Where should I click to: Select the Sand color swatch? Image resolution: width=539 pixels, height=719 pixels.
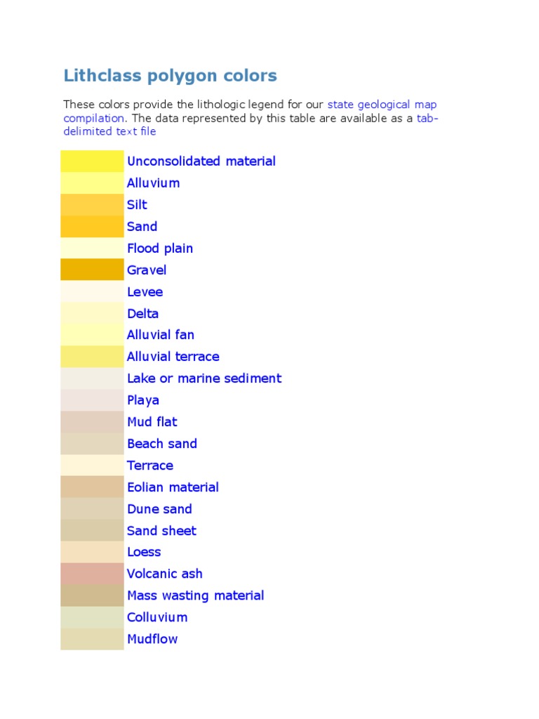(x=92, y=226)
